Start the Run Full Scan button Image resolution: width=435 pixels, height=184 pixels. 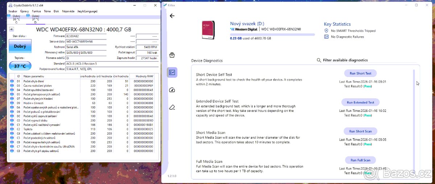[x=360, y=160]
